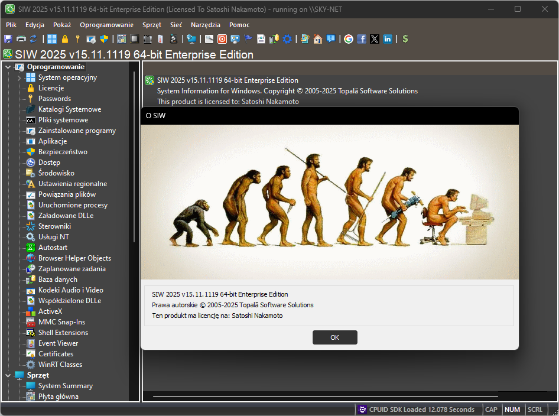Click the Save floppy disk toolbar icon
This screenshot has width=559, height=416.
8,39
